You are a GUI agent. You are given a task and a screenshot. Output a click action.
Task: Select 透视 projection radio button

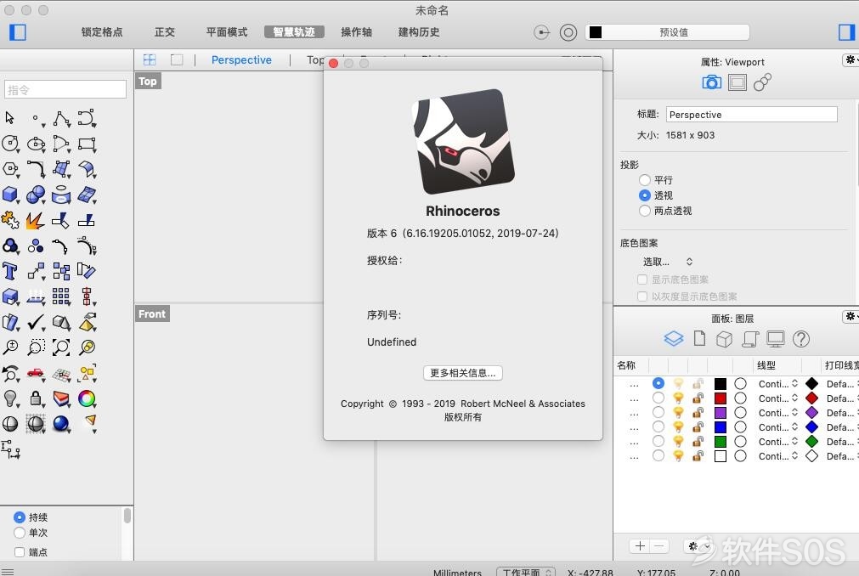click(x=645, y=195)
